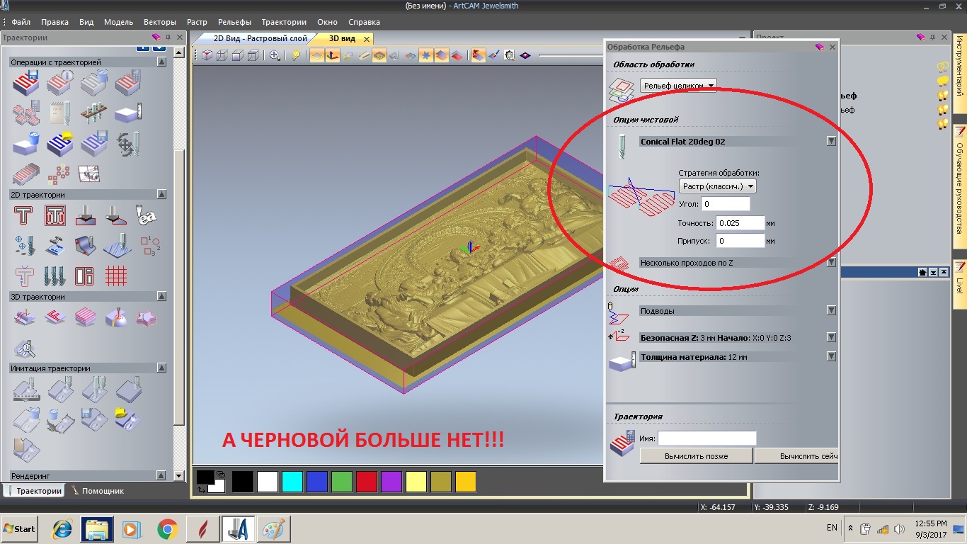Open the 'Файл' menu

(21, 22)
